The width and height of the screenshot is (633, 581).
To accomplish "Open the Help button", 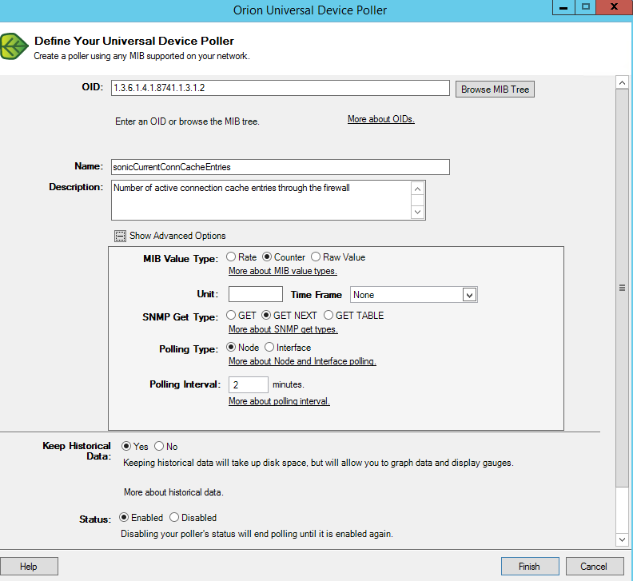I will point(29,567).
